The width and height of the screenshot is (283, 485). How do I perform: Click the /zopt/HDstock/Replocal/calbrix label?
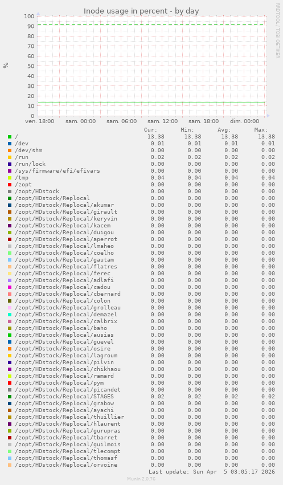click(66, 321)
